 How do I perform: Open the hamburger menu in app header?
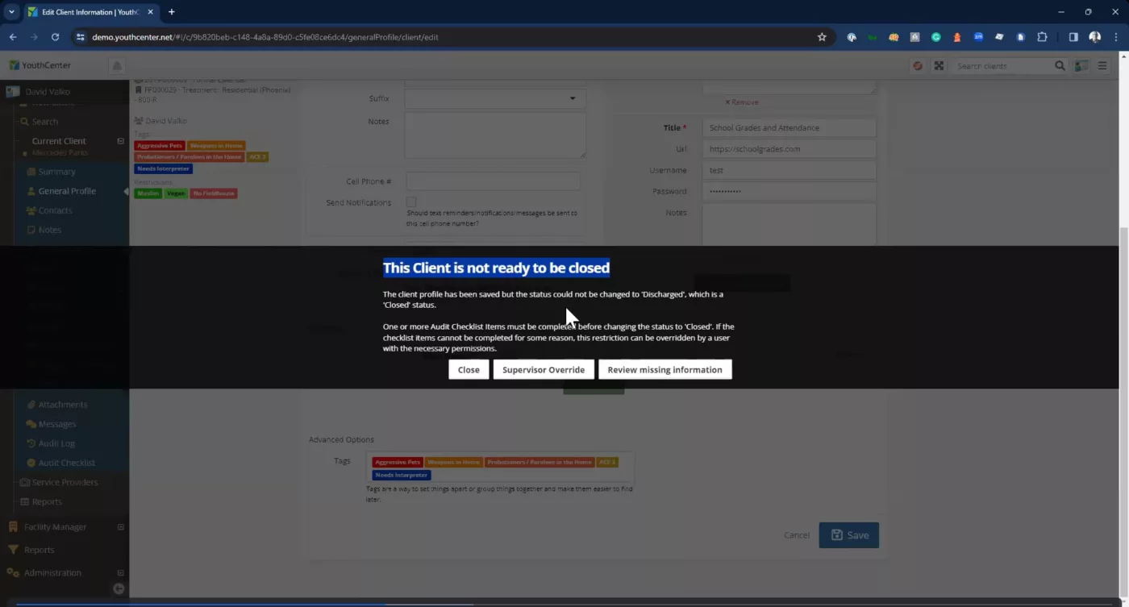click(1102, 66)
